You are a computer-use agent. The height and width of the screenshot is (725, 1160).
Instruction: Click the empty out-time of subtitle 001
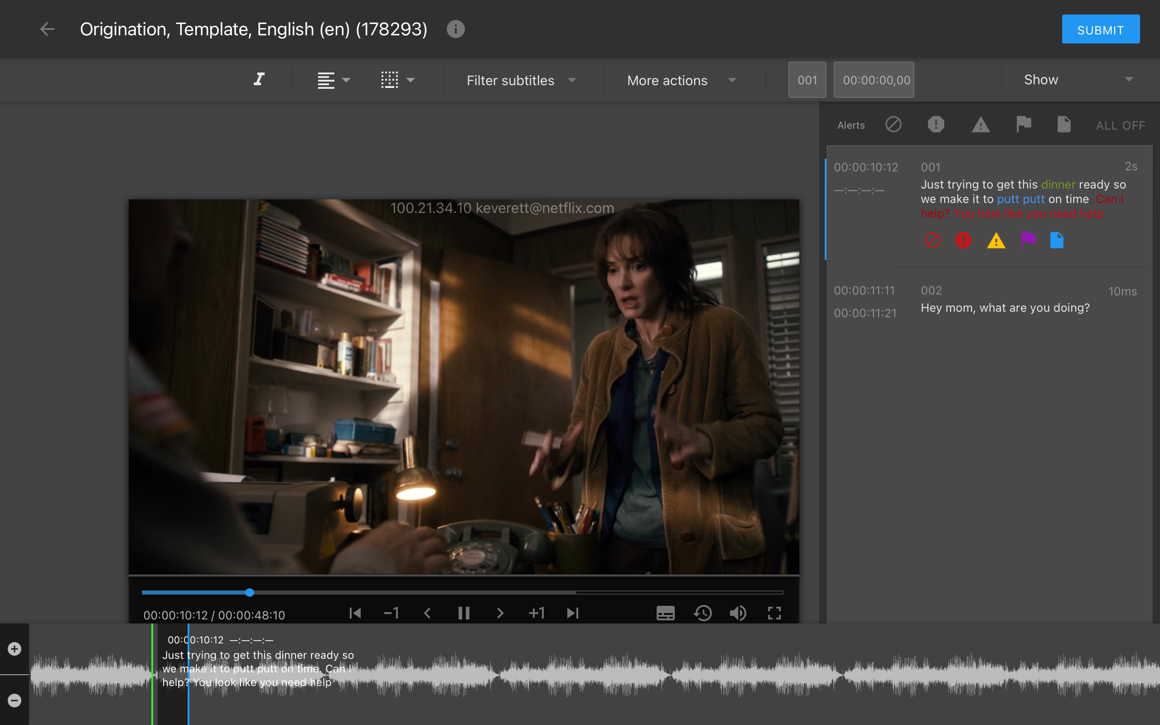[859, 190]
